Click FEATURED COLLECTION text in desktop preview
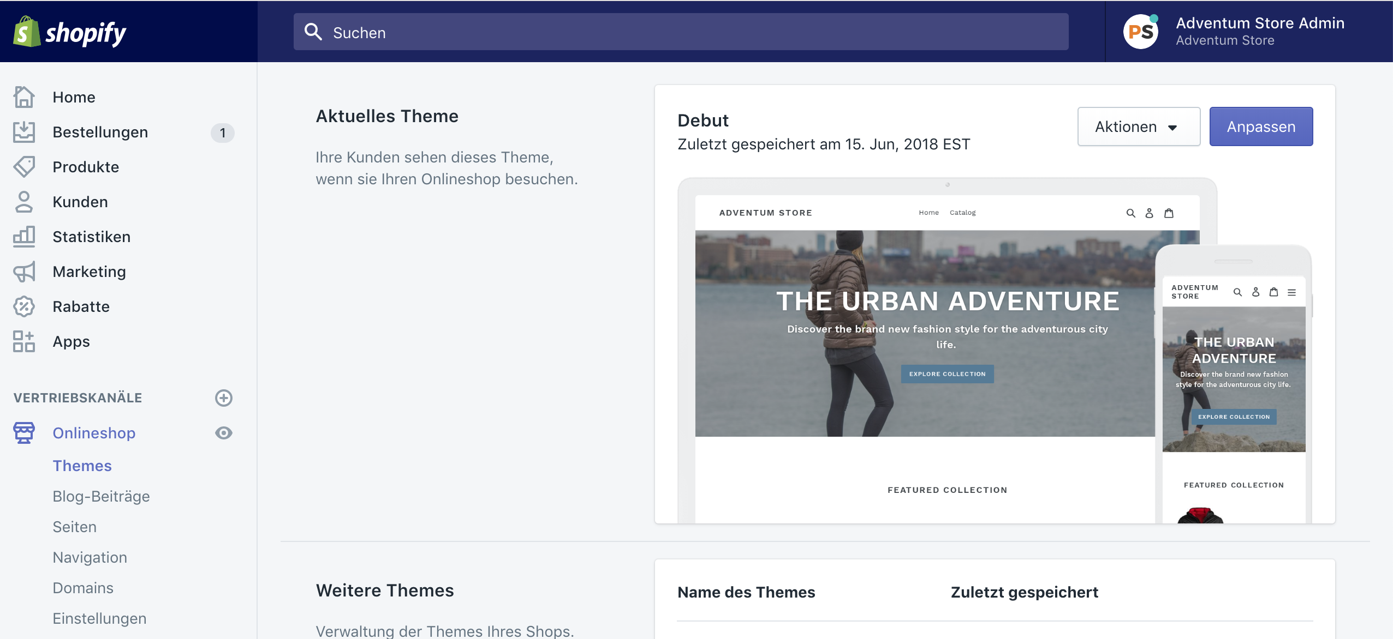 [x=947, y=490]
